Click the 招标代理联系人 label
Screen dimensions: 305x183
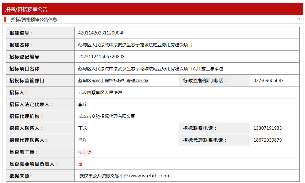pos(29,140)
